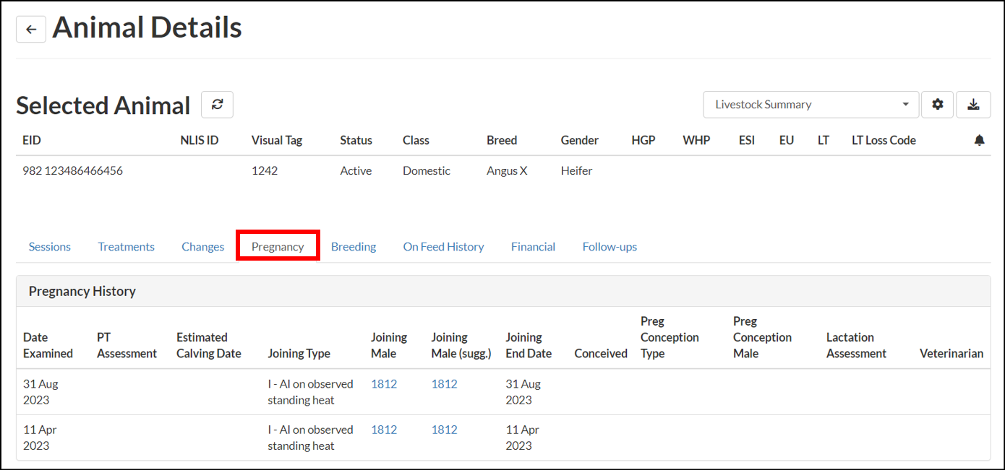The width and height of the screenshot is (1005, 470).
Task: Open suggested Joining Male 1812 in 11 Apr row
Action: click(x=444, y=430)
